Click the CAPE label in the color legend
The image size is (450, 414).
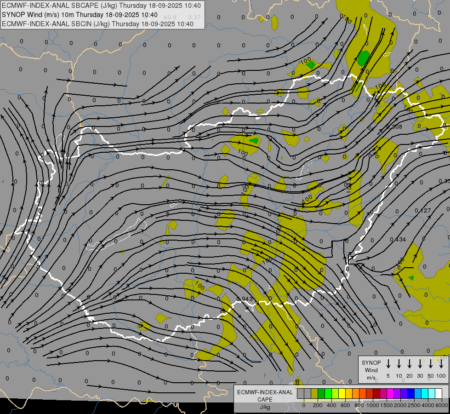point(265,399)
